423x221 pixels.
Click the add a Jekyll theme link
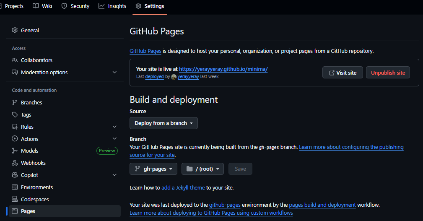pyautogui.click(x=183, y=187)
